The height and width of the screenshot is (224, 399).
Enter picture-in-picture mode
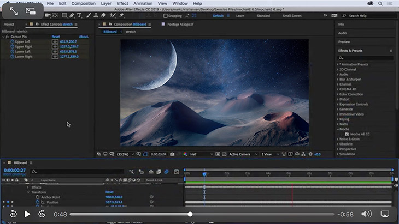[31, 11]
